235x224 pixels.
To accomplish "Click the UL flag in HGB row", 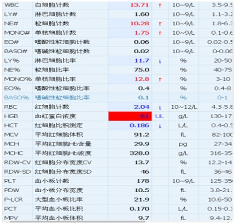I will click(159, 116).
